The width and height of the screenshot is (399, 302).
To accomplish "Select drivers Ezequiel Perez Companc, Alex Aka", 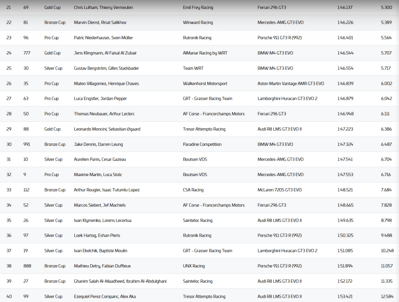I will [x=105, y=296].
